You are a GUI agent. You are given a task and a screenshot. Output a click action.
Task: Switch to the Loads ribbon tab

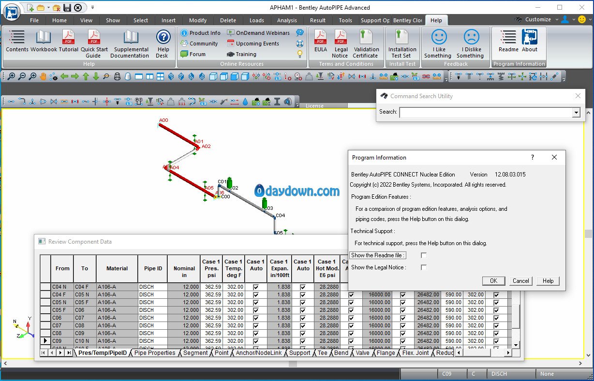point(257,20)
